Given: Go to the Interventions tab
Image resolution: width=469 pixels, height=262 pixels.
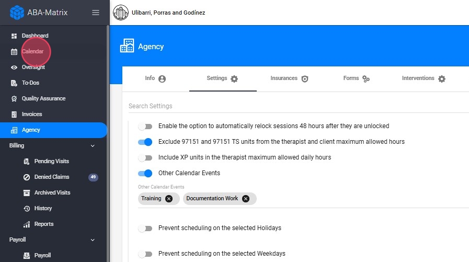Looking at the screenshot, I should tap(424, 78).
